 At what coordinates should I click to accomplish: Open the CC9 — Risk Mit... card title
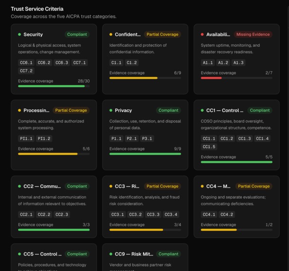pos(134,254)
